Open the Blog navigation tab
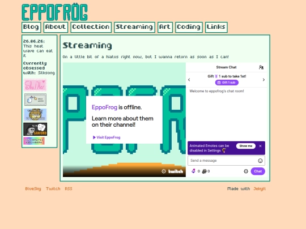The height and width of the screenshot is (229, 306). pos(31,27)
